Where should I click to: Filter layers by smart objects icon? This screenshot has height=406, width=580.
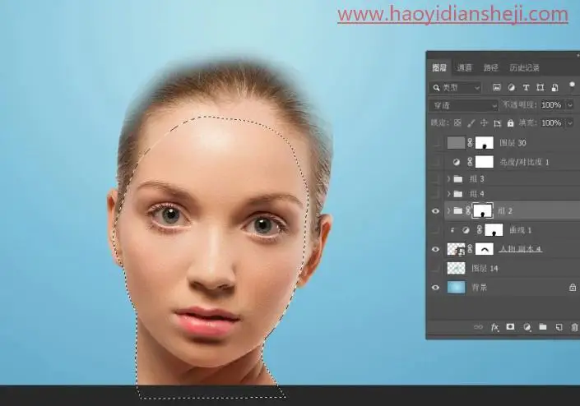coord(554,88)
